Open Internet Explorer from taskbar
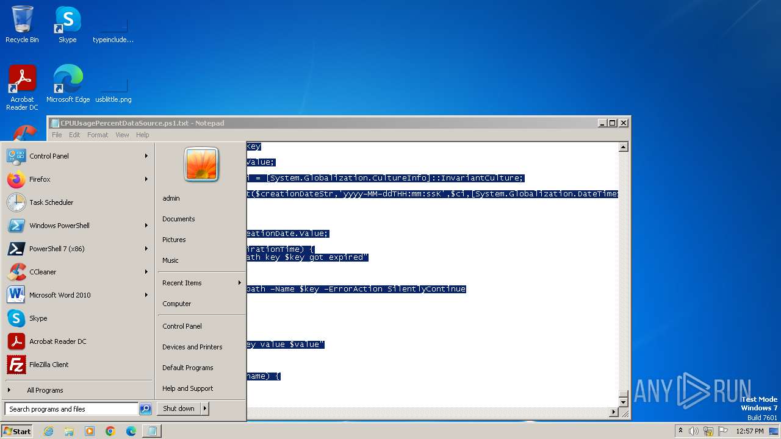Screen dimensions: 781x439 click(48, 431)
